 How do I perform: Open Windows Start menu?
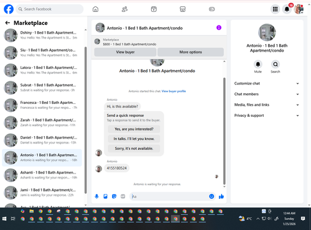(4, 219)
